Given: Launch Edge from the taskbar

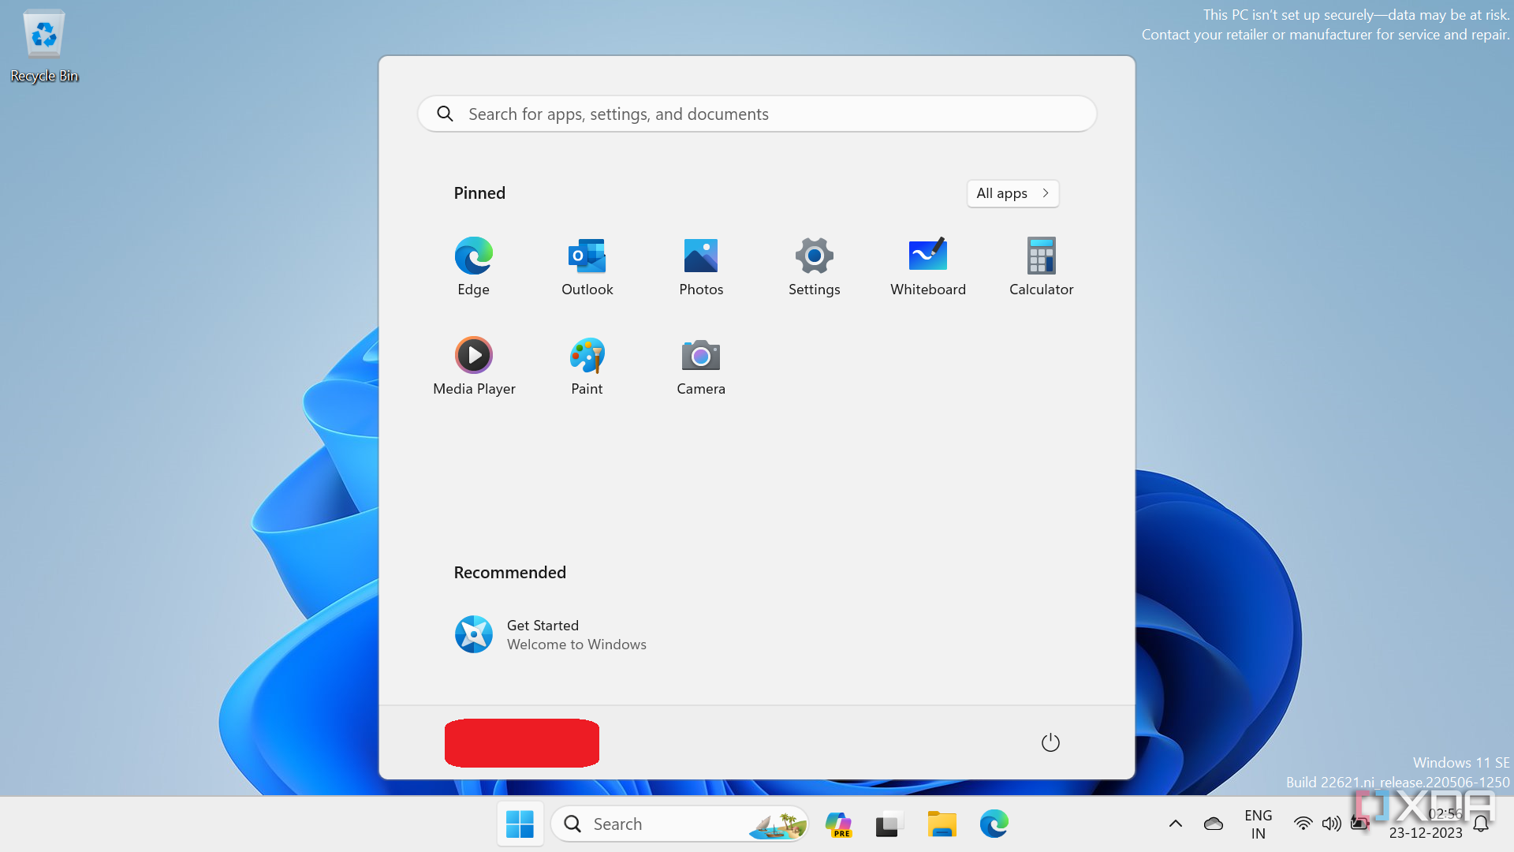Looking at the screenshot, I should click(994, 824).
